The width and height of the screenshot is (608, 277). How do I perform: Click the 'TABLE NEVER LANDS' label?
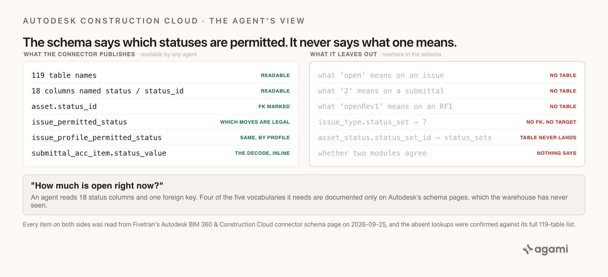[548, 137]
